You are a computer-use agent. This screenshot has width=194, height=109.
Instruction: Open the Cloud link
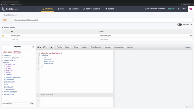[171, 9]
